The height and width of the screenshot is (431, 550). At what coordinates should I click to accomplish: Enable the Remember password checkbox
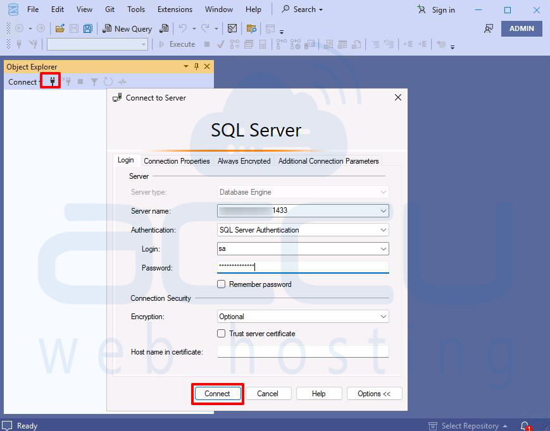click(x=222, y=284)
